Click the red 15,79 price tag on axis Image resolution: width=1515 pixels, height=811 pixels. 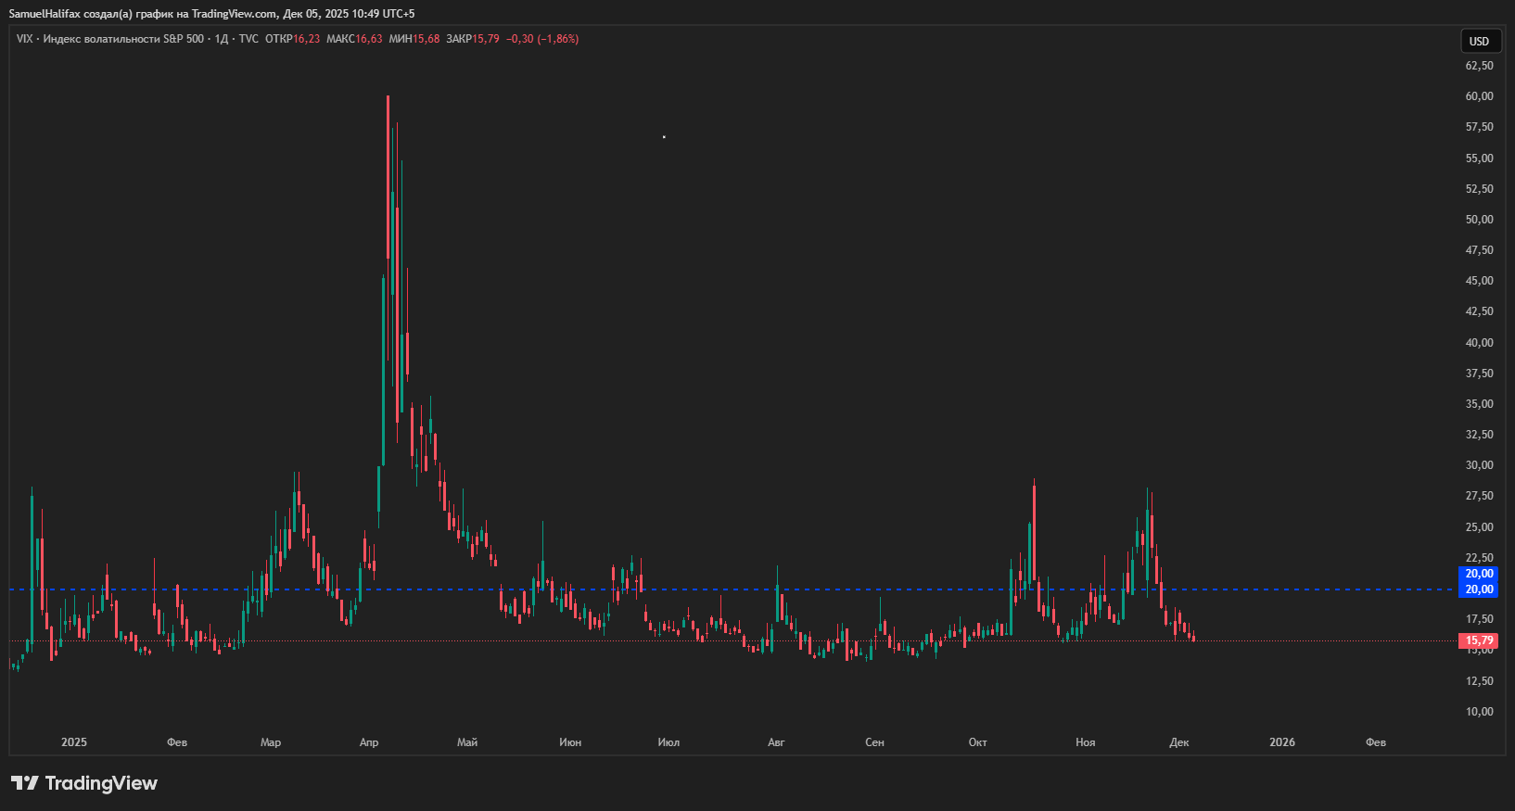pos(1479,640)
